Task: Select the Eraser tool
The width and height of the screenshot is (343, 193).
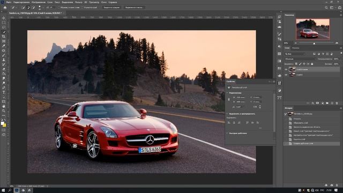Action: [x=4, y=69]
